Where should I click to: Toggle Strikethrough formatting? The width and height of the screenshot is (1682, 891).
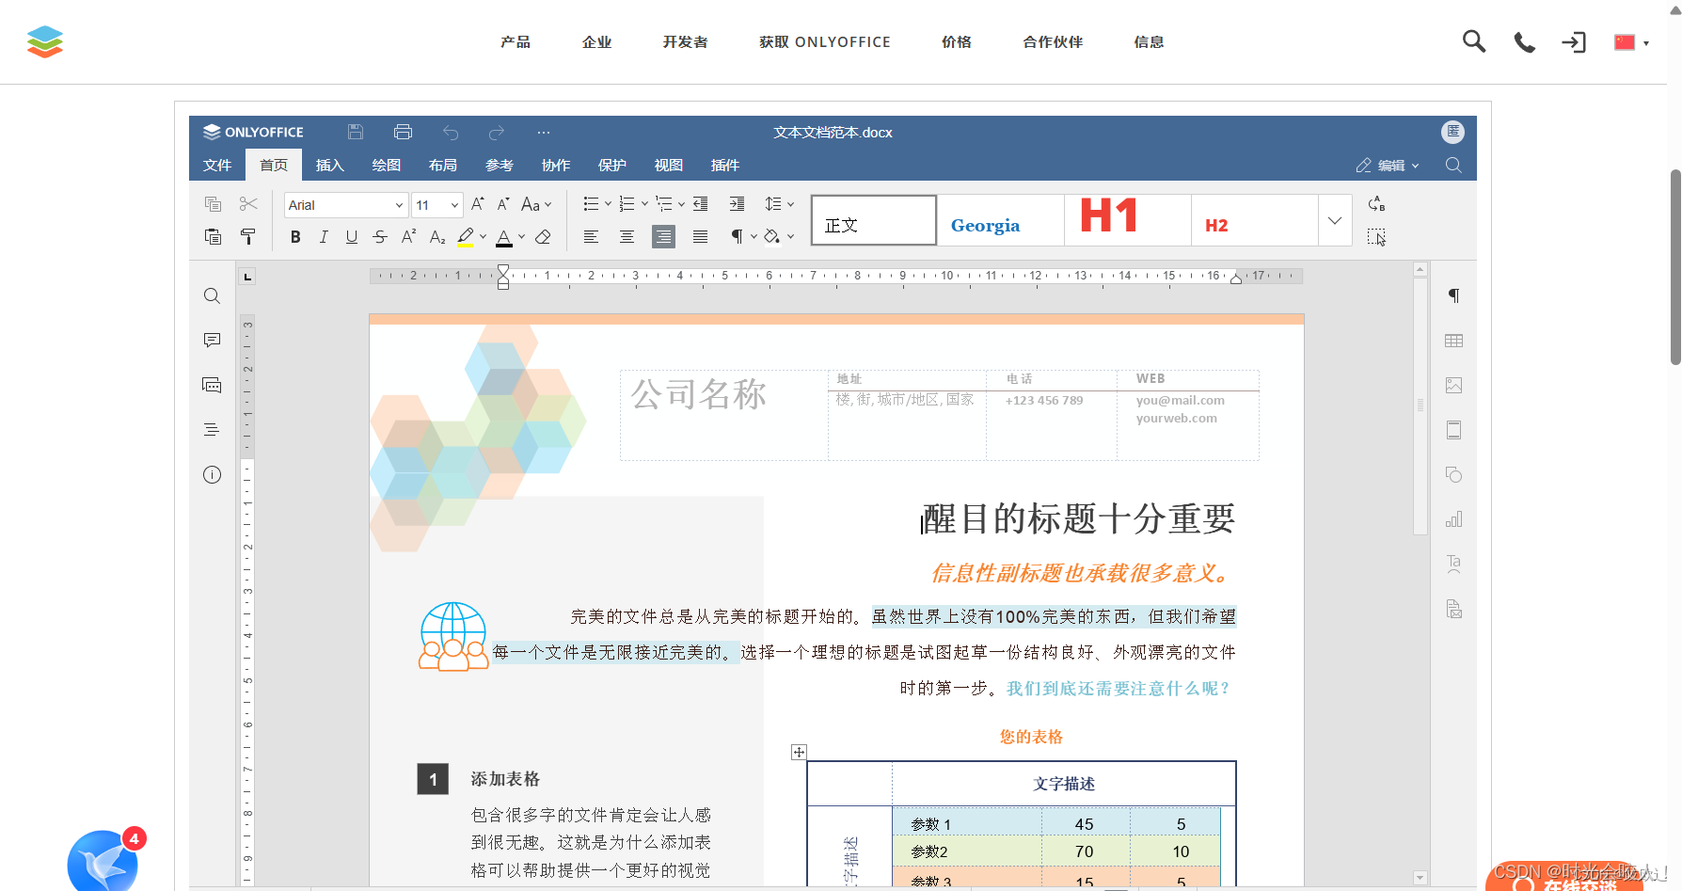[x=380, y=236]
